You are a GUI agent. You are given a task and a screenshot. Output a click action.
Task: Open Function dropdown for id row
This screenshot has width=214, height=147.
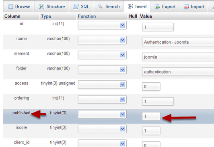(x=102, y=25)
